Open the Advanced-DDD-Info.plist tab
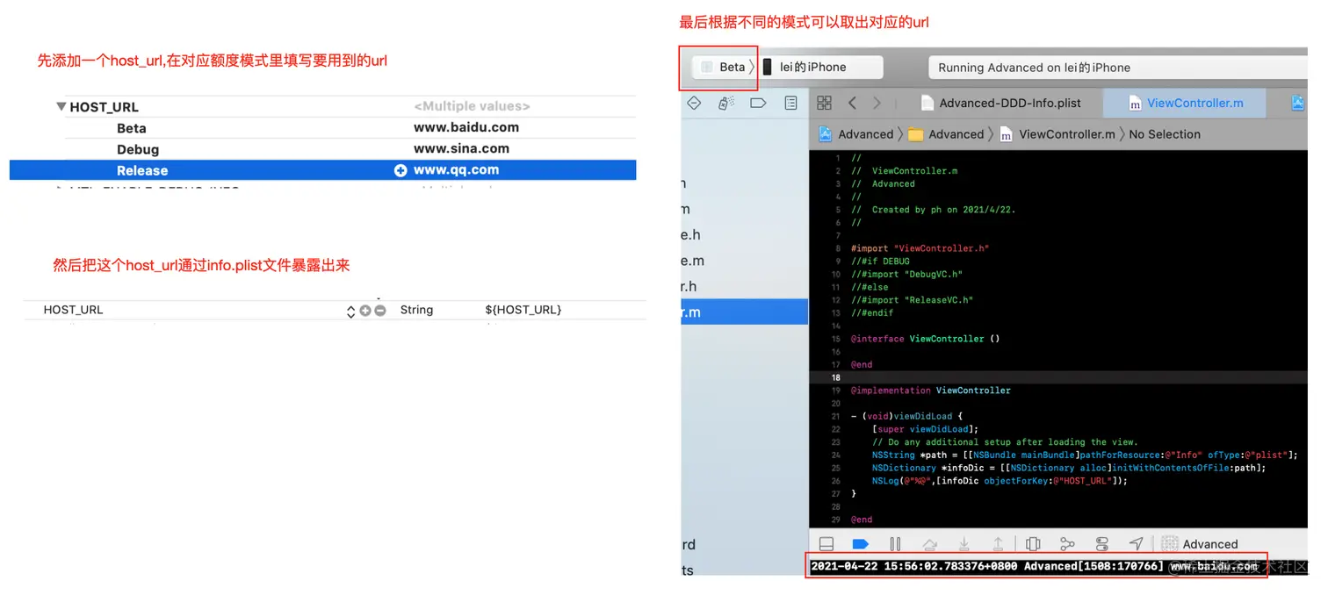This screenshot has width=1328, height=595. pos(1012,103)
